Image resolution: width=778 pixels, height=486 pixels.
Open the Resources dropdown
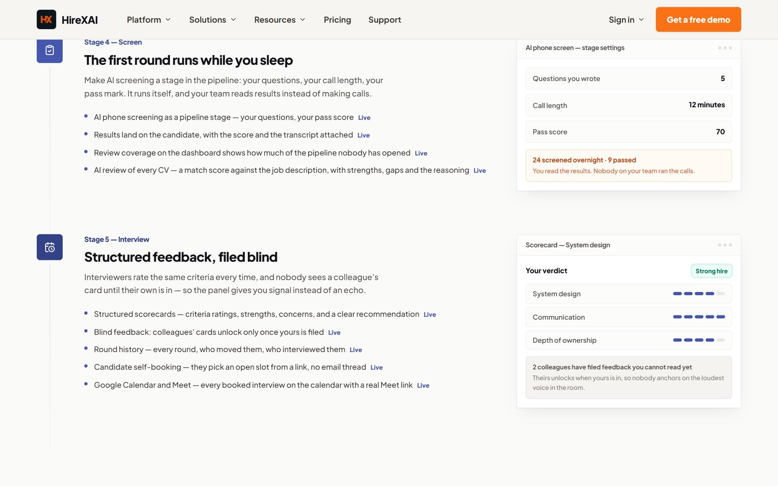tap(280, 20)
